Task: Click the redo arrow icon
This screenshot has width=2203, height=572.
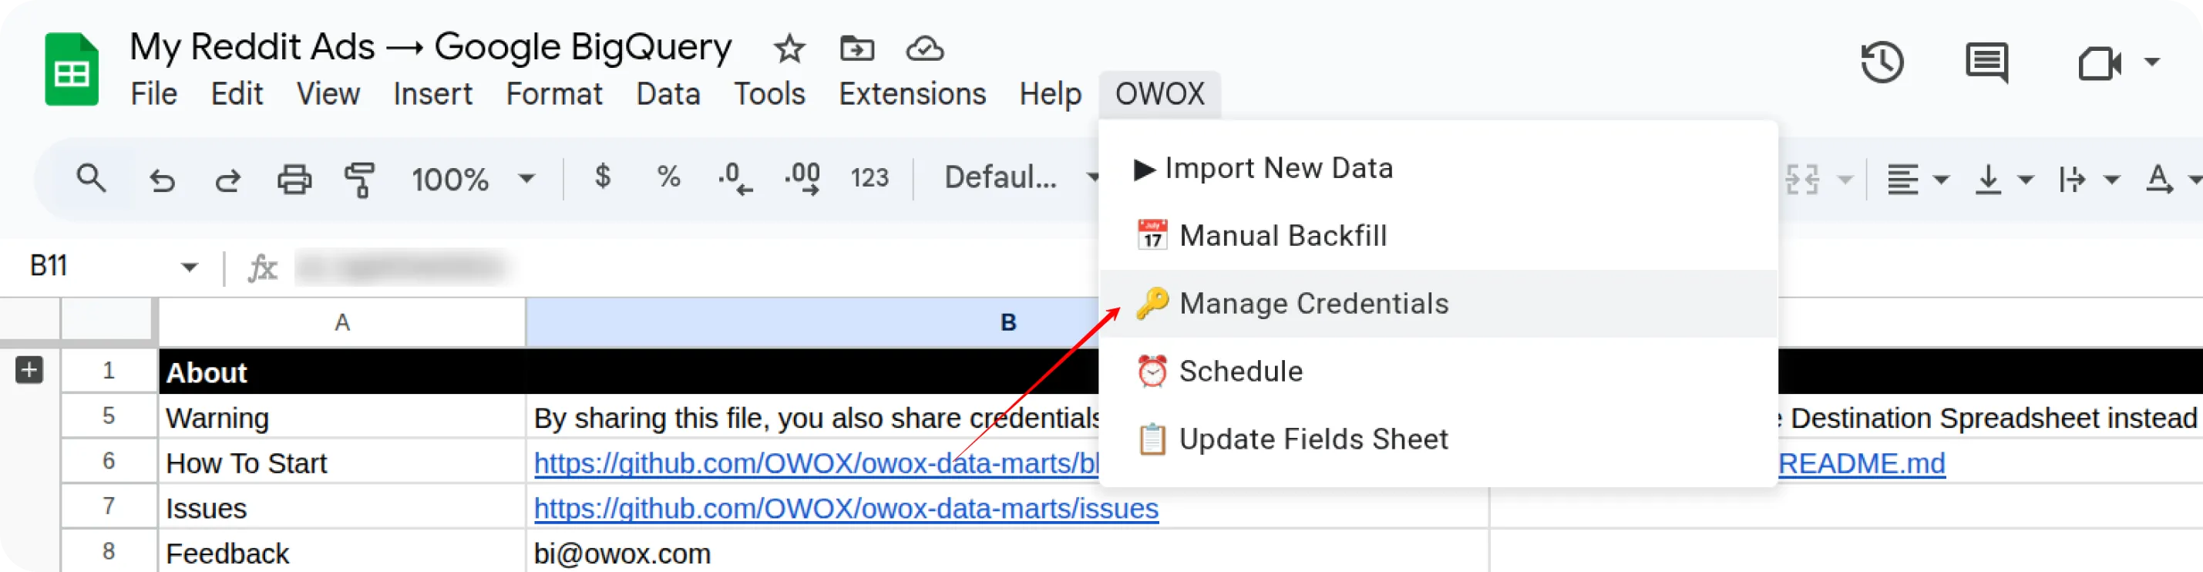Action: coord(227,180)
